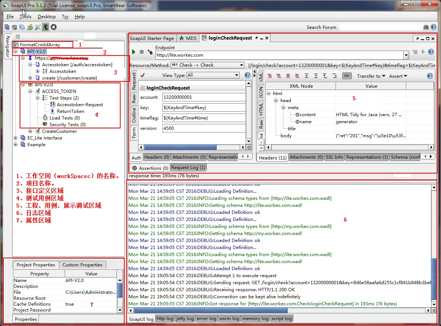This screenshot has width=441, height=326.
Task: Click the navigator list-mode icon above the tree
Action: (x=18, y=36)
